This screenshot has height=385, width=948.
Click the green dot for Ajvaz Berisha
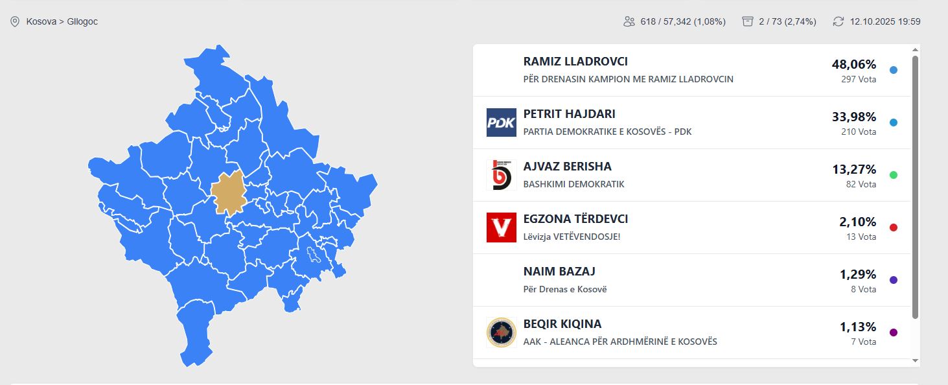click(894, 175)
